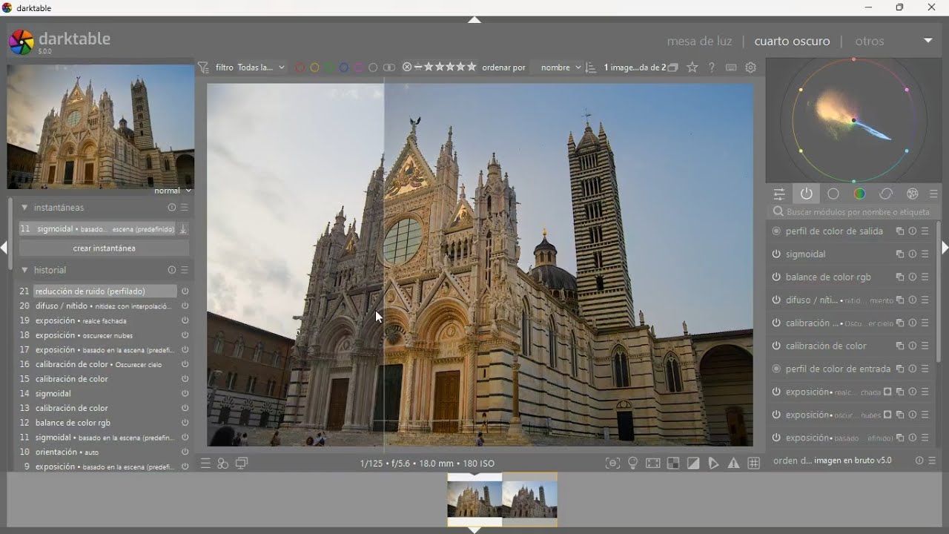Collapse the instantáneas panel

tap(24, 208)
